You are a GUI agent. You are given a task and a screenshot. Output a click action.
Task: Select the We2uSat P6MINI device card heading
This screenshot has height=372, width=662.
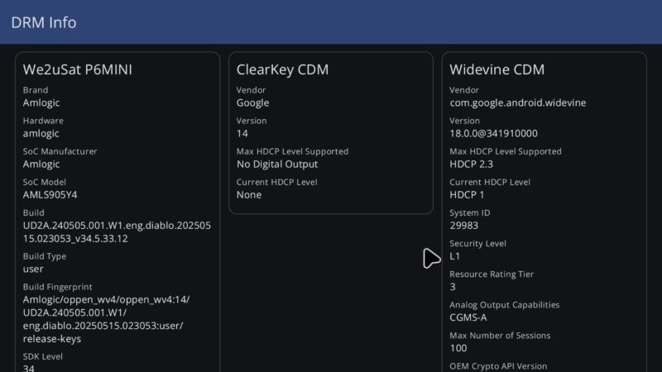click(77, 70)
